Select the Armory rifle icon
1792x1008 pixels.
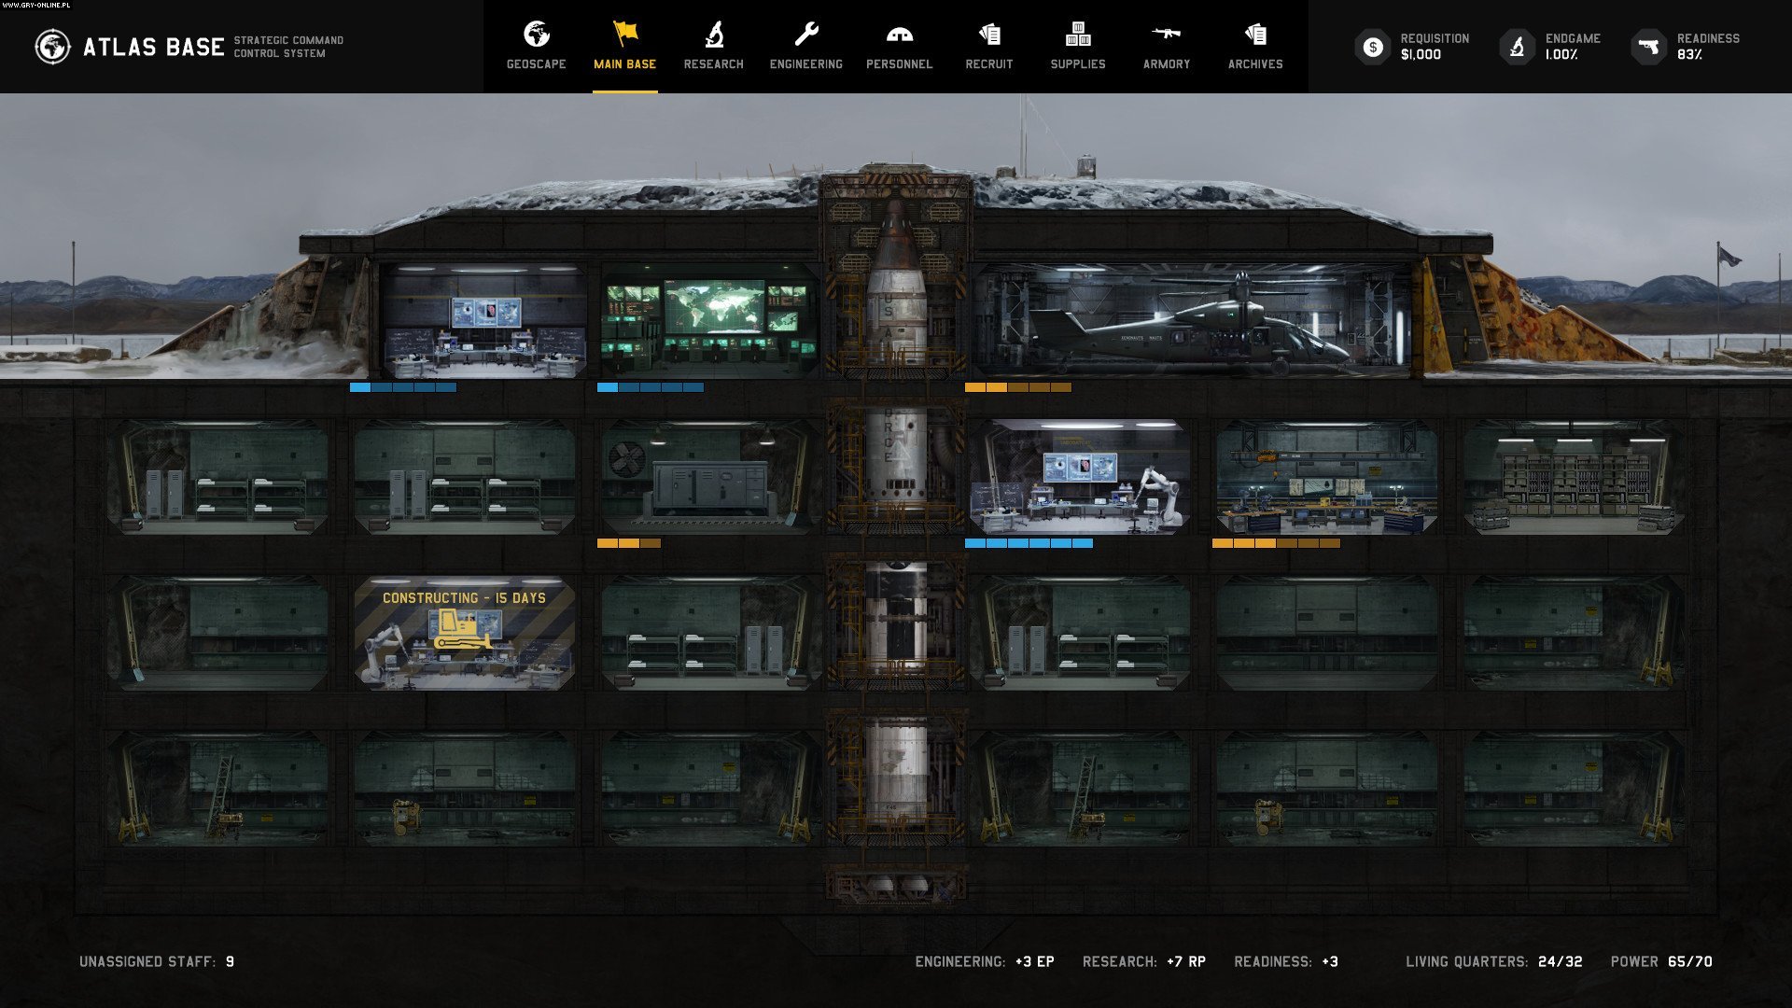(1166, 35)
